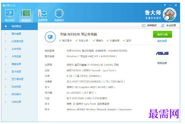Click the HD Graphics 4600 graphics value

(x=91, y=87)
